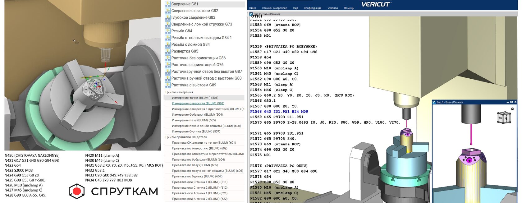522x203 pixels.
Task: Open the Вид menu in VERICUT
Action: coord(295,8)
